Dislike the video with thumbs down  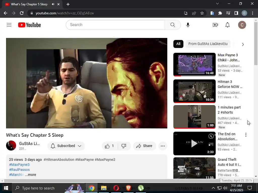[124, 146]
